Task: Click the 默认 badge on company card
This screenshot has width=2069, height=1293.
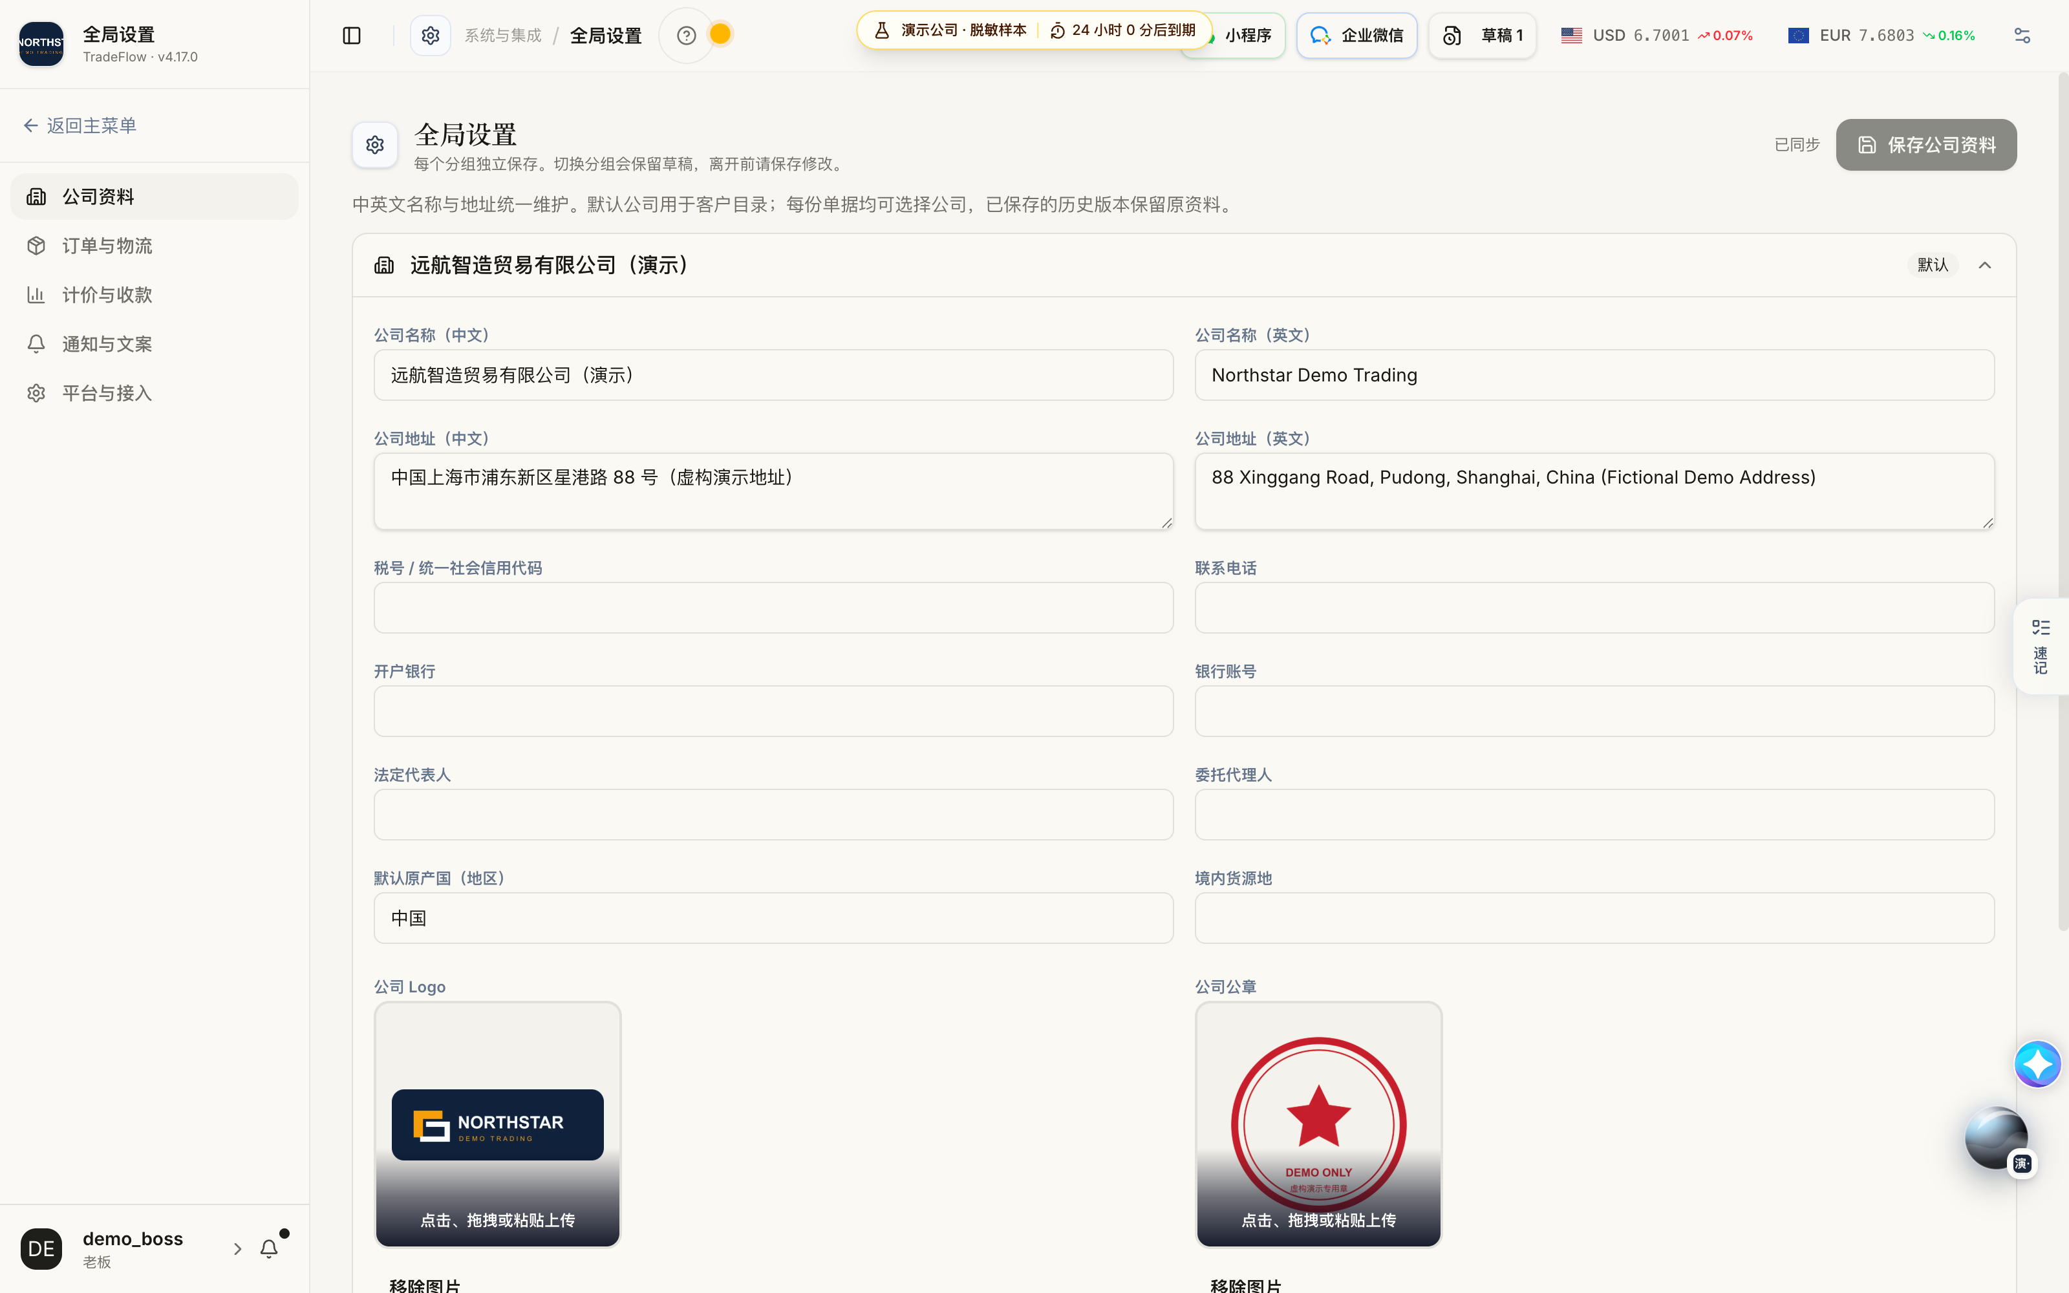Action: coord(1932,265)
